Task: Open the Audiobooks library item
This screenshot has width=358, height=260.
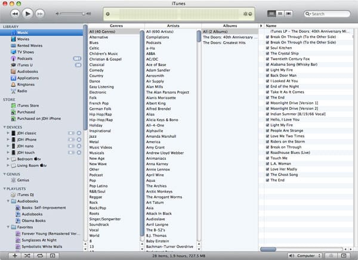Action: [x=27, y=72]
